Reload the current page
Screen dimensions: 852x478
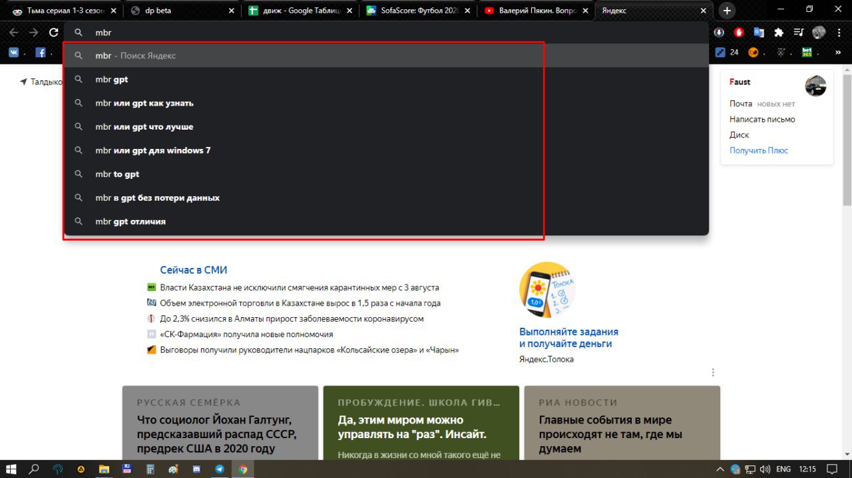(54, 32)
